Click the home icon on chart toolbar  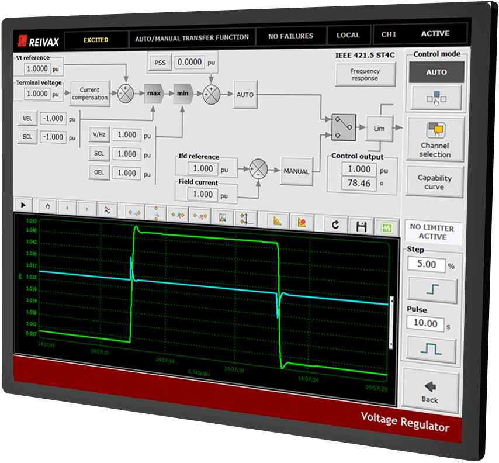pos(48,207)
